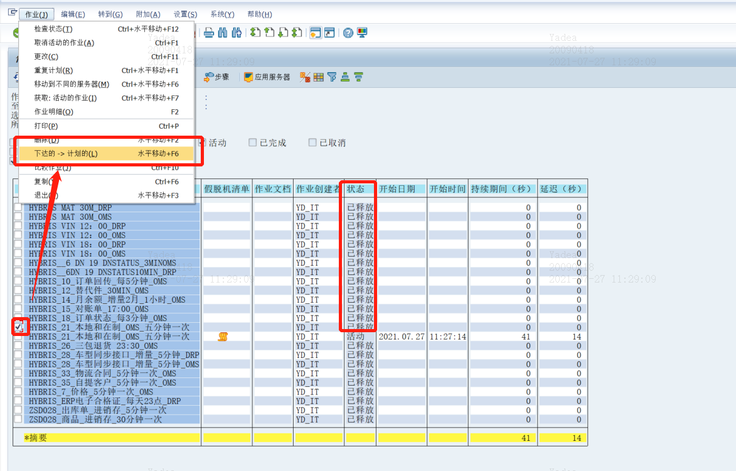Click the customize local layout monitor icon
The image size is (736, 471).
363,33
